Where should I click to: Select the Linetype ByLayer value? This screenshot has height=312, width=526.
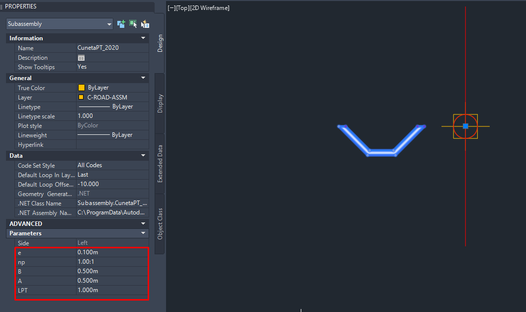point(112,106)
